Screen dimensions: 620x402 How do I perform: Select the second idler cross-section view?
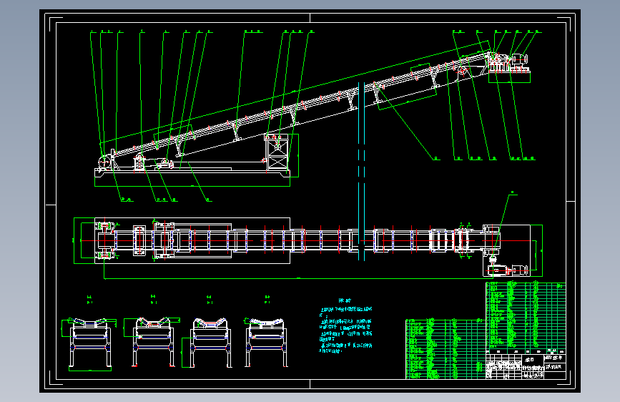coord(154,342)
